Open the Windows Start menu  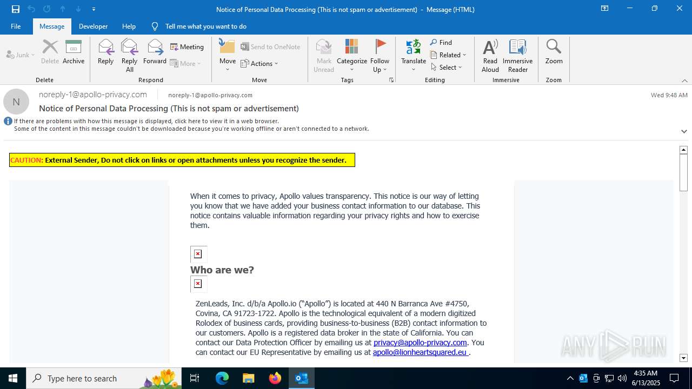coord(13,378)
